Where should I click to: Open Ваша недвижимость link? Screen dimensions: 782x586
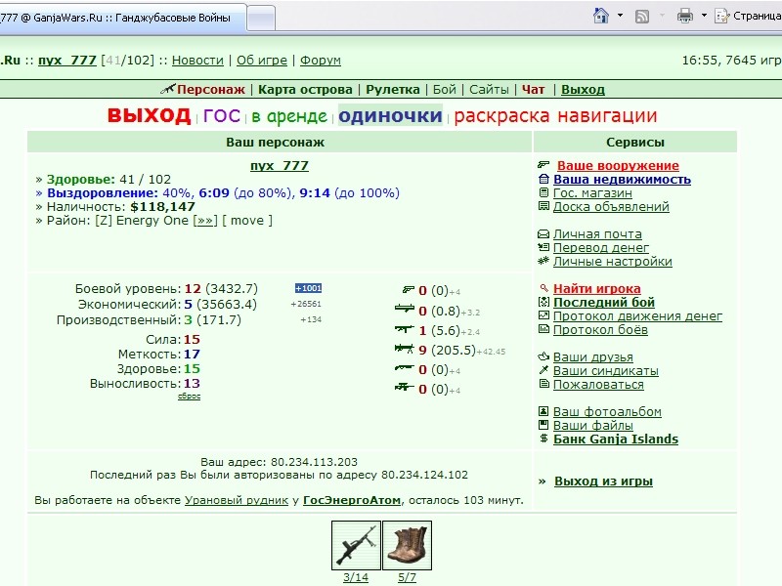pos(622,180)
